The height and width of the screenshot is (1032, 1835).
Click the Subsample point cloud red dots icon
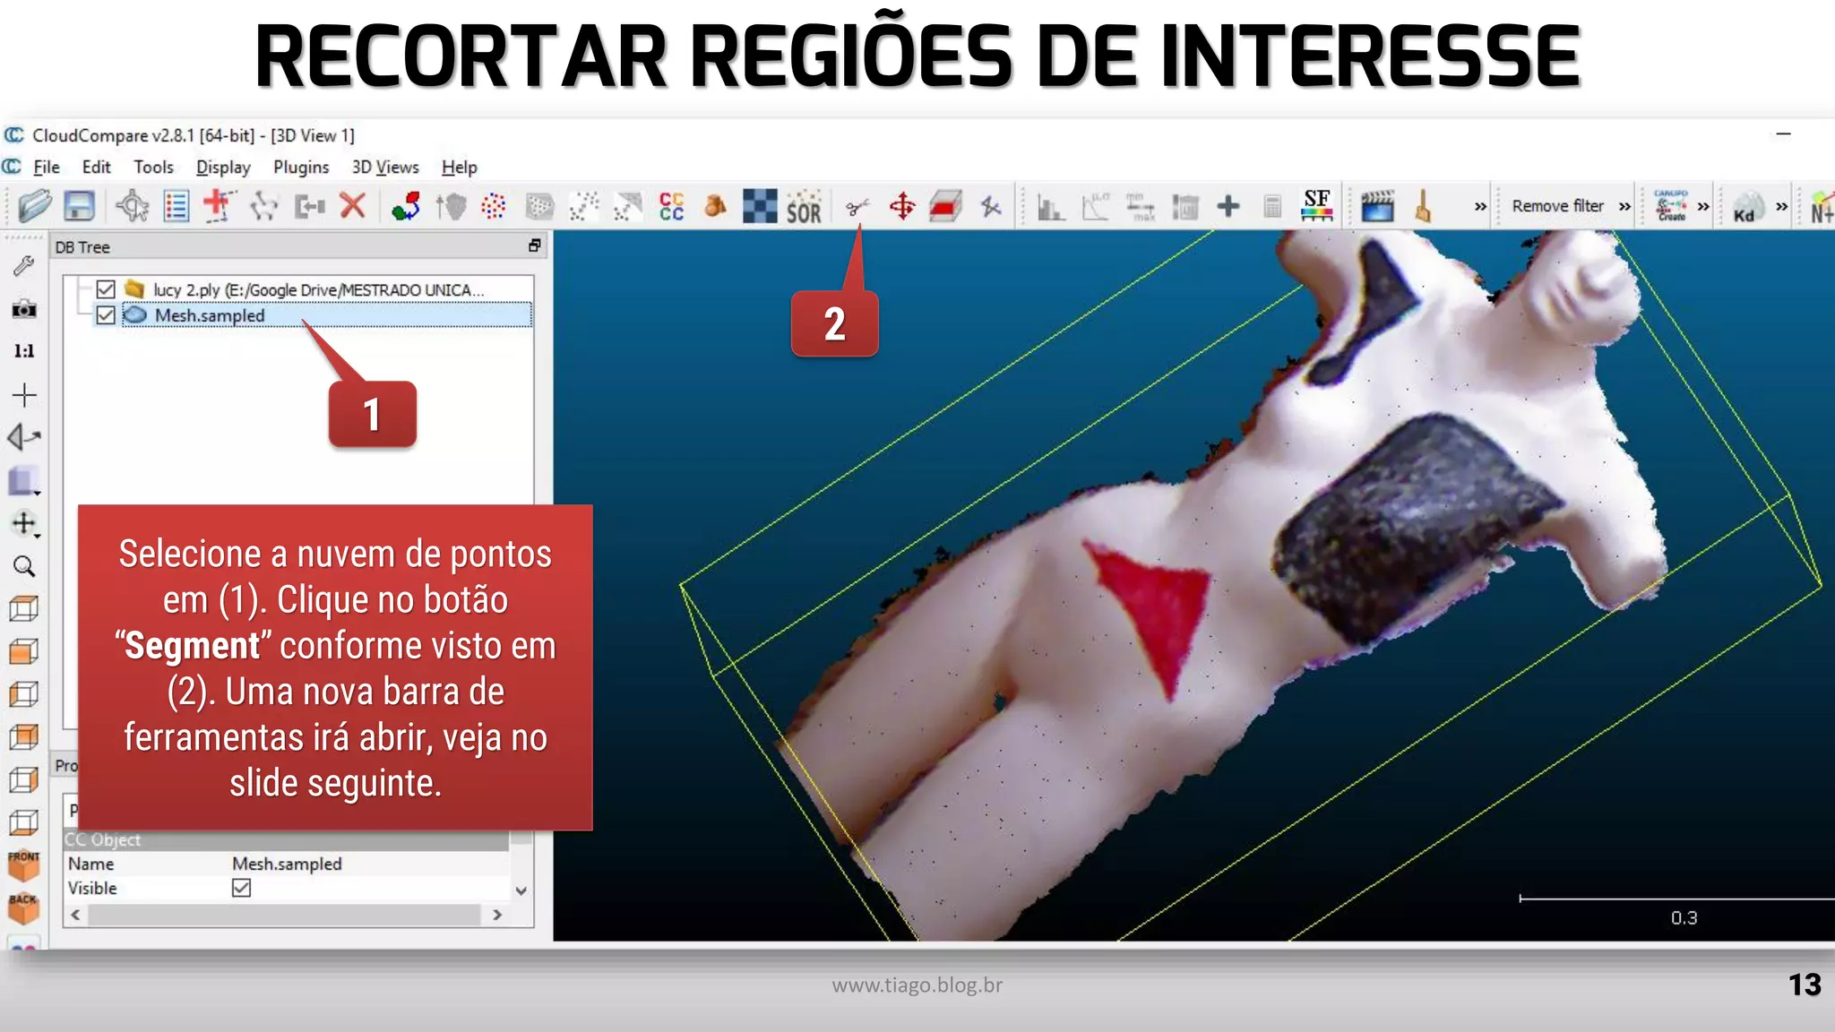(494, 206)
